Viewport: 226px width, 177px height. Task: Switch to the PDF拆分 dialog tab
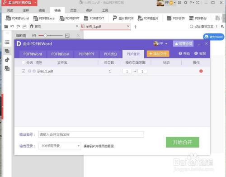110,54
